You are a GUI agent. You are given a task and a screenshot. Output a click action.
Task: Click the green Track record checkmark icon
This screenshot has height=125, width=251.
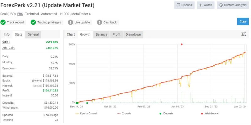(3, 22)
